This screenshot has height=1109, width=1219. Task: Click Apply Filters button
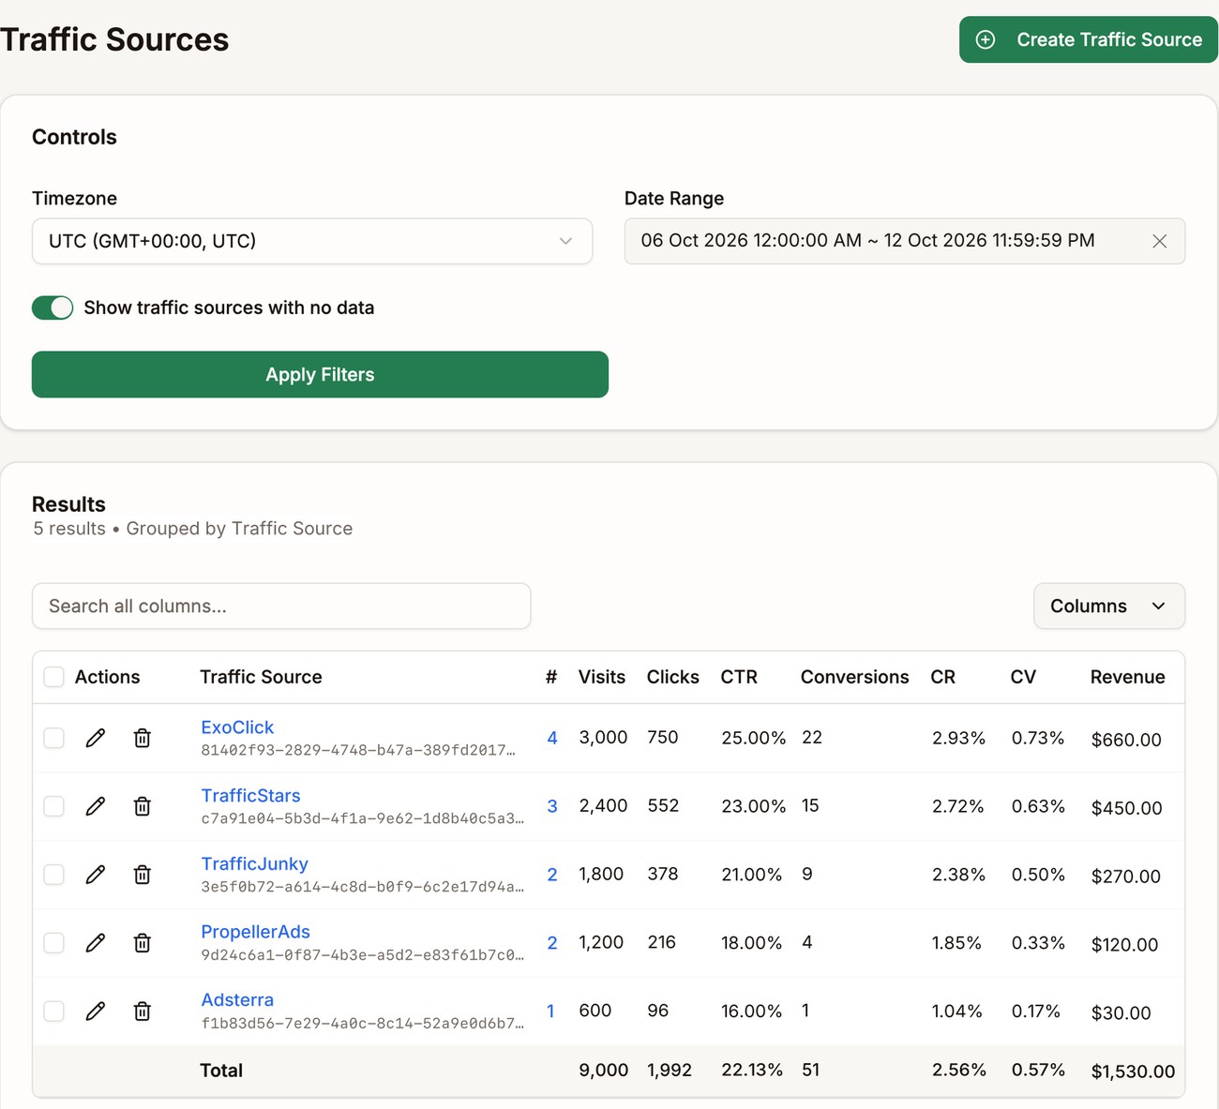point(320,375)
